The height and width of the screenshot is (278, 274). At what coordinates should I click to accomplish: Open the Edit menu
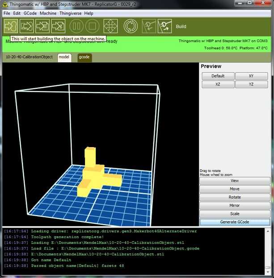[x=17, y=13]
